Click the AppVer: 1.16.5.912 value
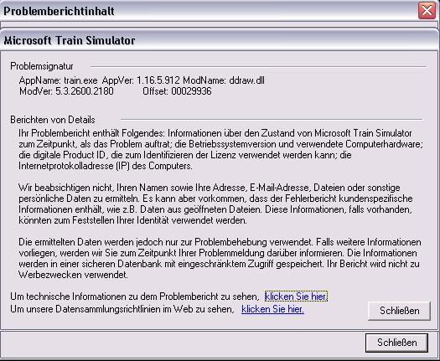The width and height of the screenshot is (440, 361). (141, 80)
